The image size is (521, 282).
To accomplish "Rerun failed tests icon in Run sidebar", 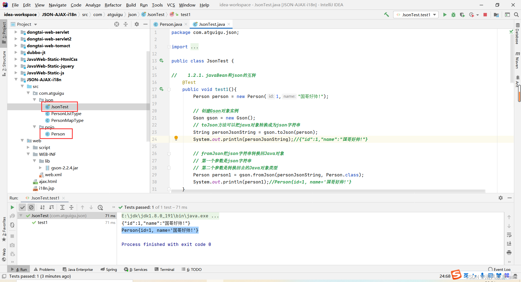I will 12,216.
